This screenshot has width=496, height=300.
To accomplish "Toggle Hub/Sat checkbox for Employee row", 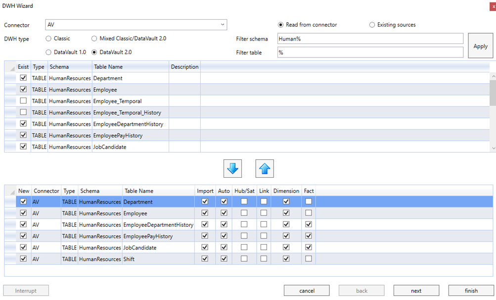I will click(x=244, y=213).
